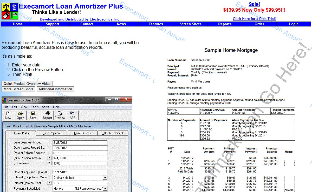Open the News nav link
Image resolution: width=312 pixels, height=192 pixels.
tap(121, 24)
